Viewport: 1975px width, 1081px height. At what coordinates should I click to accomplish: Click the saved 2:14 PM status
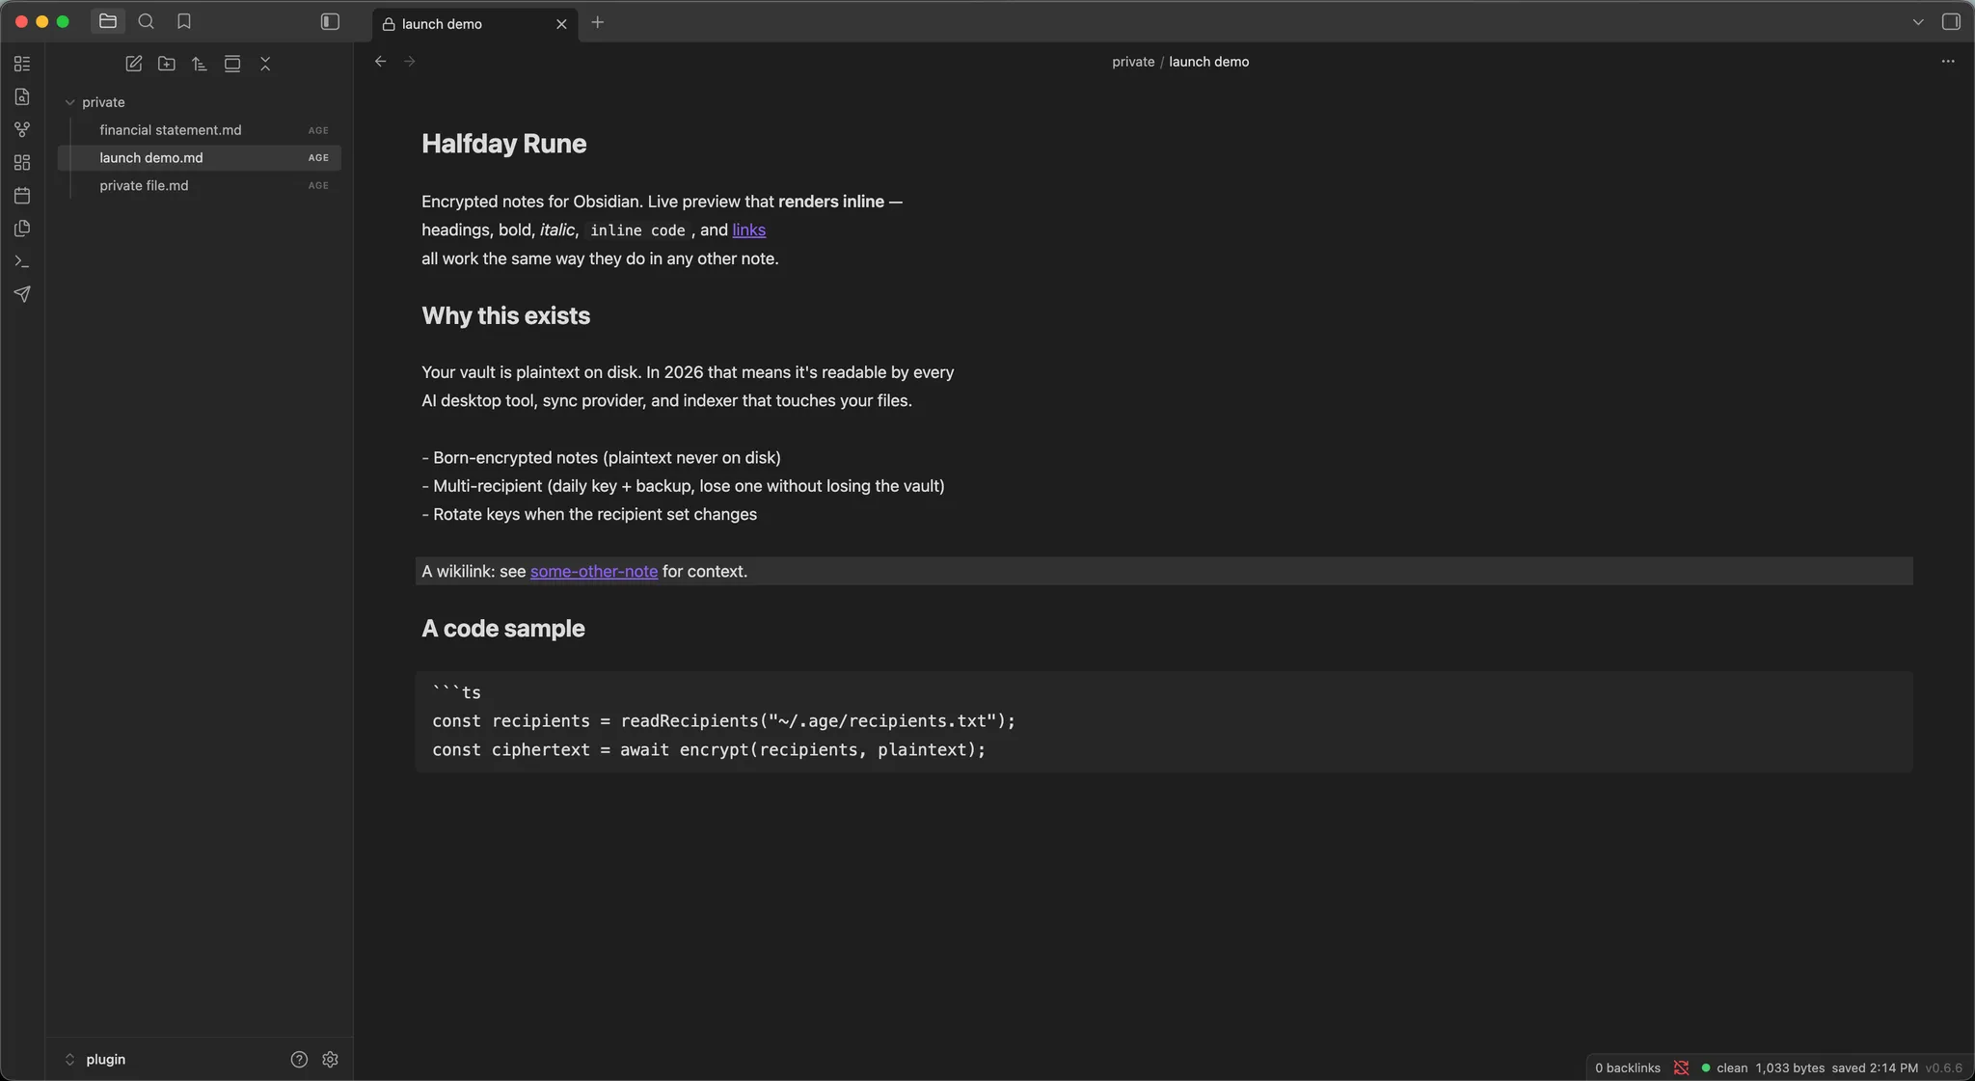(1875, 1068)
